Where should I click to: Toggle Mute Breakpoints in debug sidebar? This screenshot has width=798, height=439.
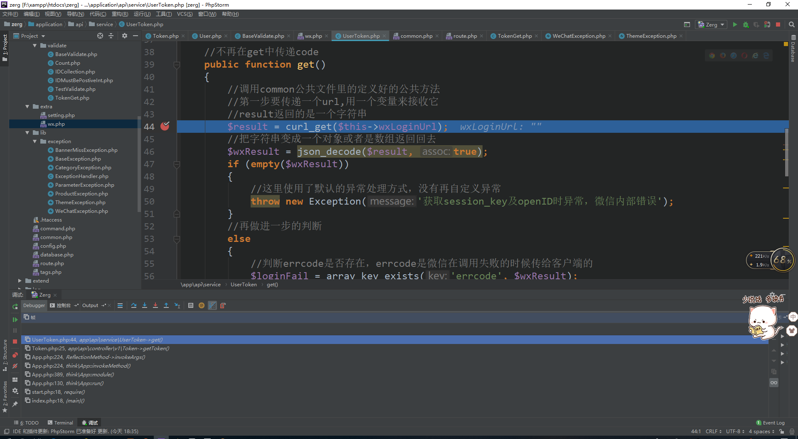point(15,366)
